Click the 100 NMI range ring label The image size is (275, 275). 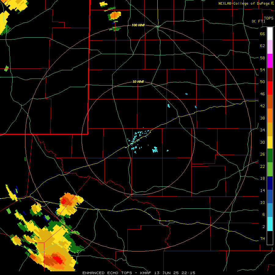[x=138, y=25]
